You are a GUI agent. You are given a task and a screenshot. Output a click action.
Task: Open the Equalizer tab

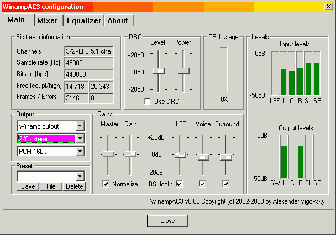pos(84,21)
